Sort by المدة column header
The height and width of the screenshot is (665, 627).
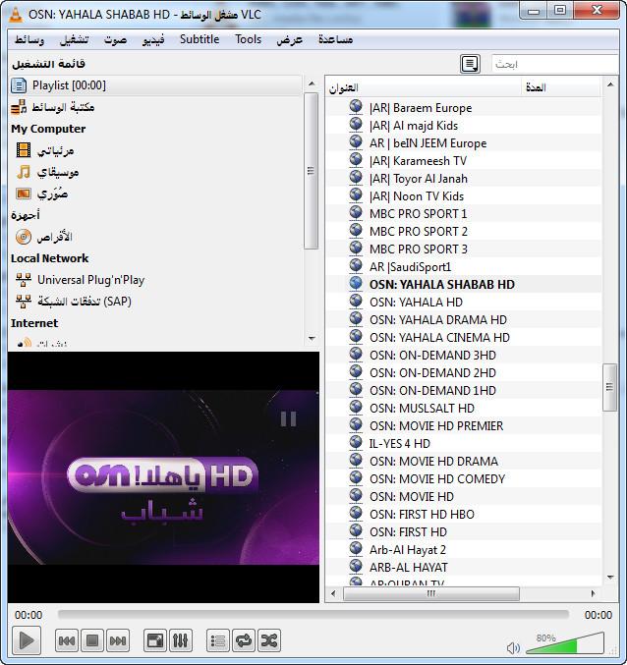[x=561, y=87]
